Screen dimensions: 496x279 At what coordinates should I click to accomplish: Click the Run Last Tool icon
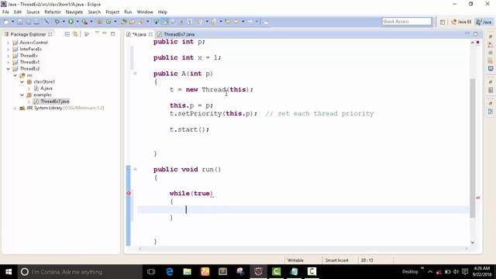tap(84, 22)
